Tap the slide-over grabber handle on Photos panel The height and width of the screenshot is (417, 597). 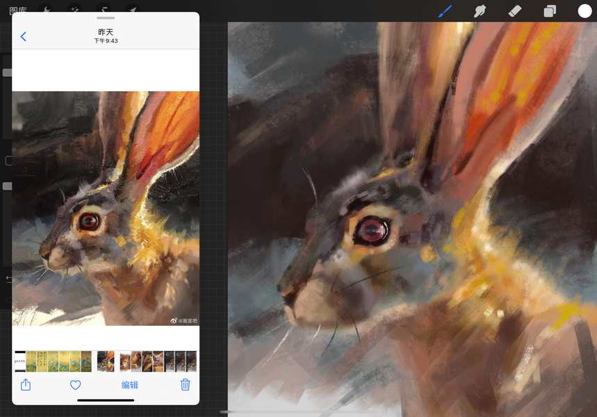click(x=106, y=18)
